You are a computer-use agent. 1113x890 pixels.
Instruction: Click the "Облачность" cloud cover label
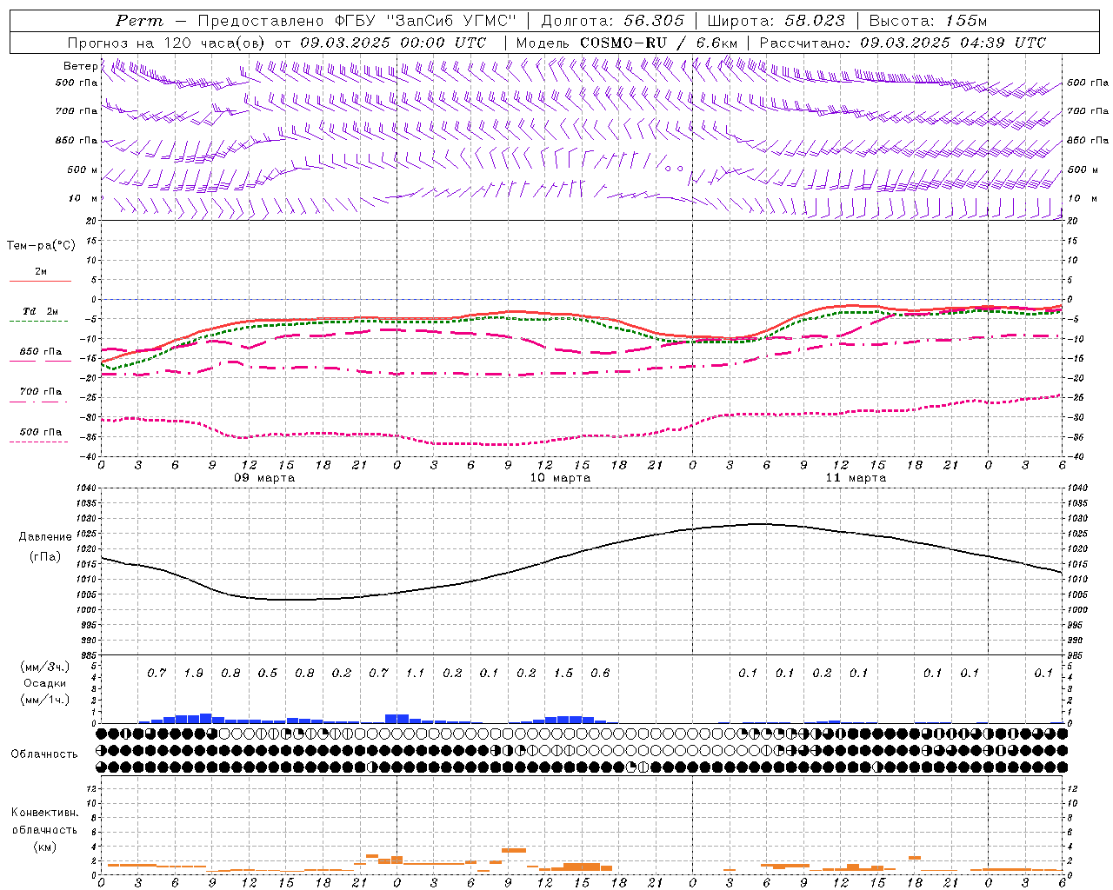click(x=44, y=754)
